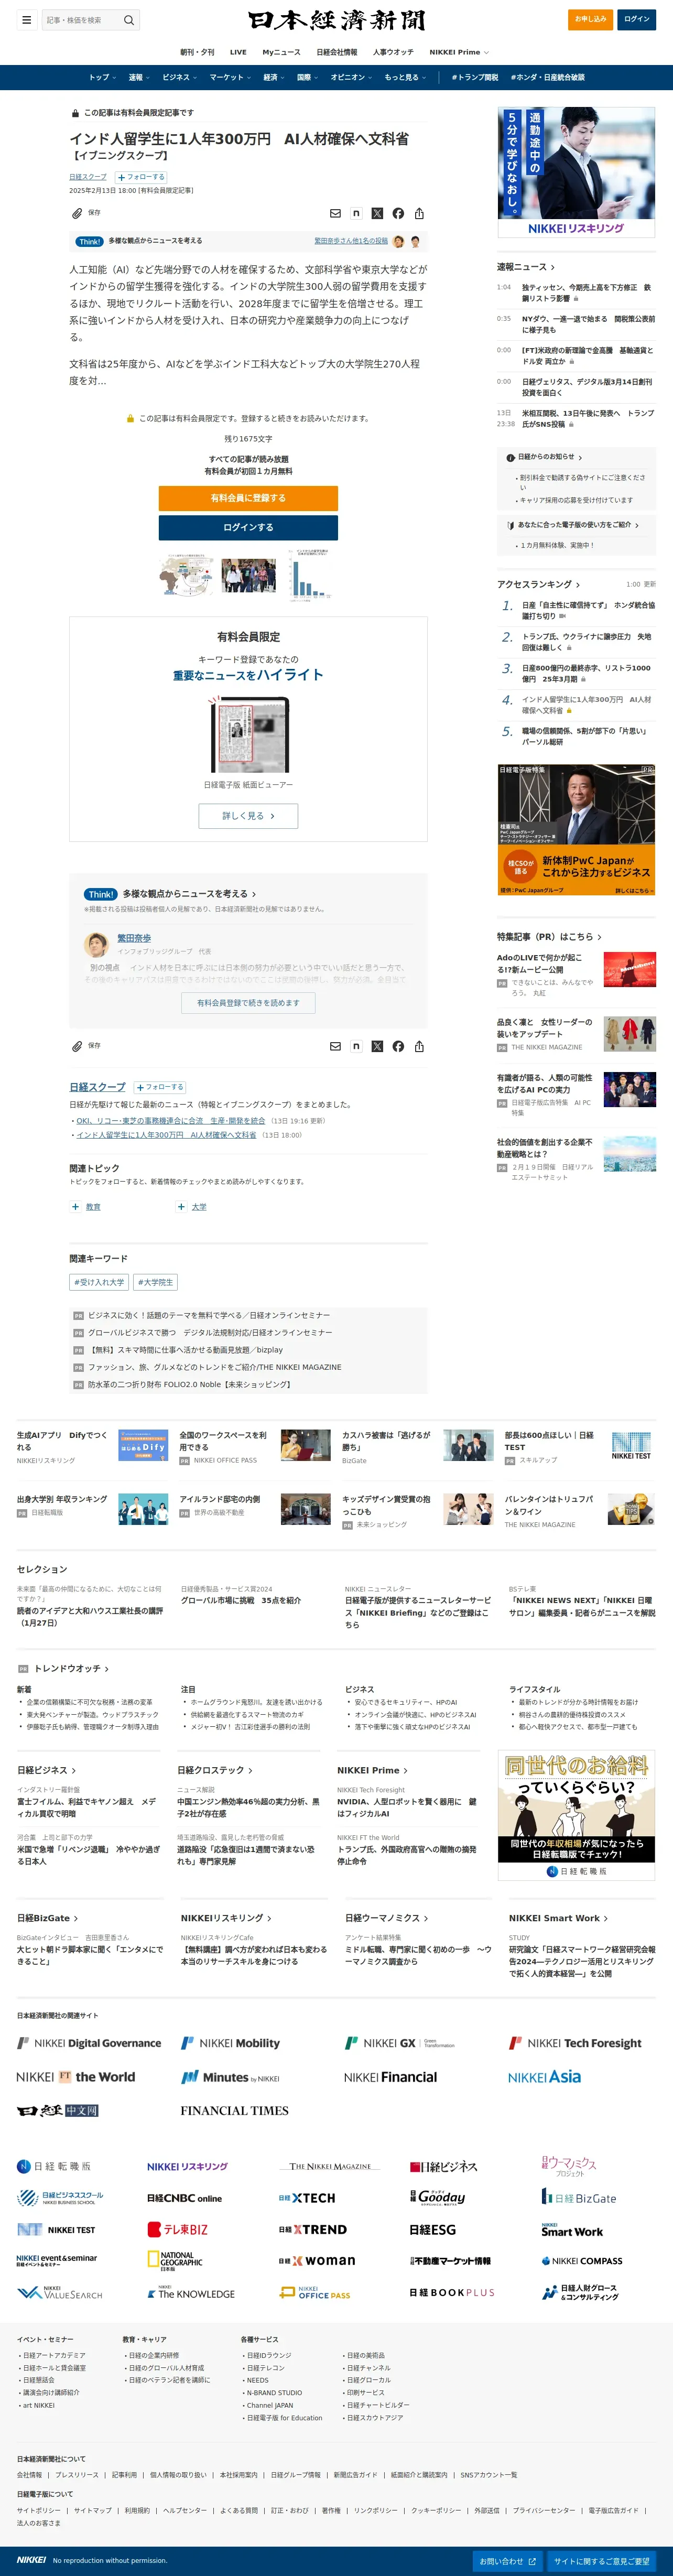Open #ホンダ・日産統合破談 topic tab
Screen dimensions: 673x2576
click(547, 77)
